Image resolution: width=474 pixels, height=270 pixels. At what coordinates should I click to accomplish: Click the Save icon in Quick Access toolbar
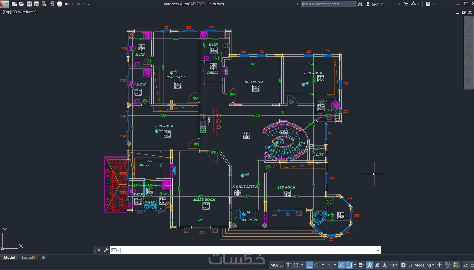[x=29, y=4]
